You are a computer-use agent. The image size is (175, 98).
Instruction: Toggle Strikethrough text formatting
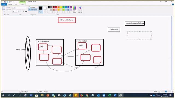(x=26, y=11)
